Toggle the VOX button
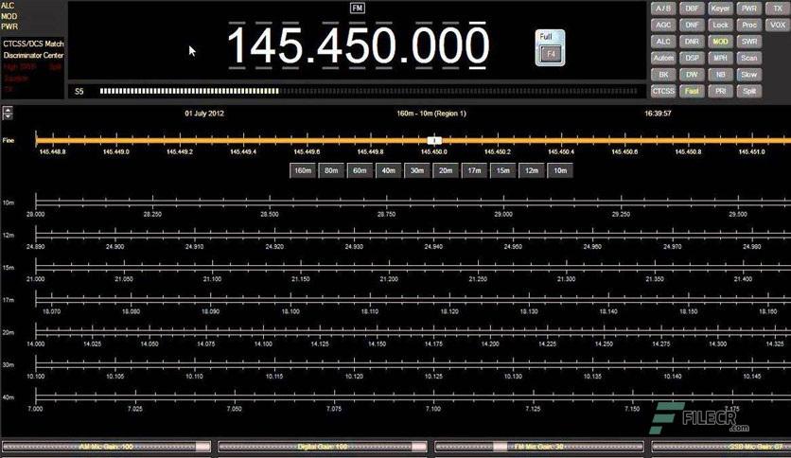Image resolution: width=791 pixels, height=458 pixels. (778, 25)
